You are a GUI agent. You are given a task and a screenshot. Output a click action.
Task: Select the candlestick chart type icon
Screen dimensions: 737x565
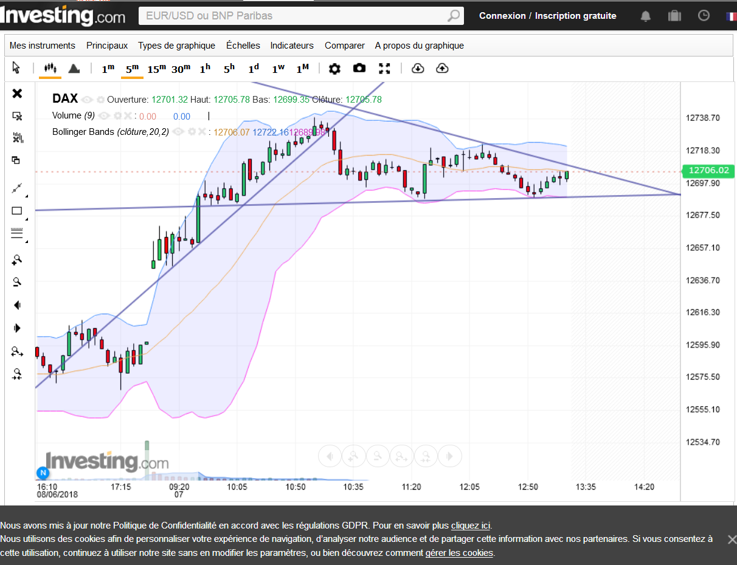click(50, 68)
